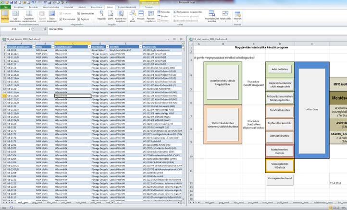Image resolution: width=347 pixels, height=210 pixels.
Task: Select cell C15 with the Hőcserélők value
Action: coord(73,96)
